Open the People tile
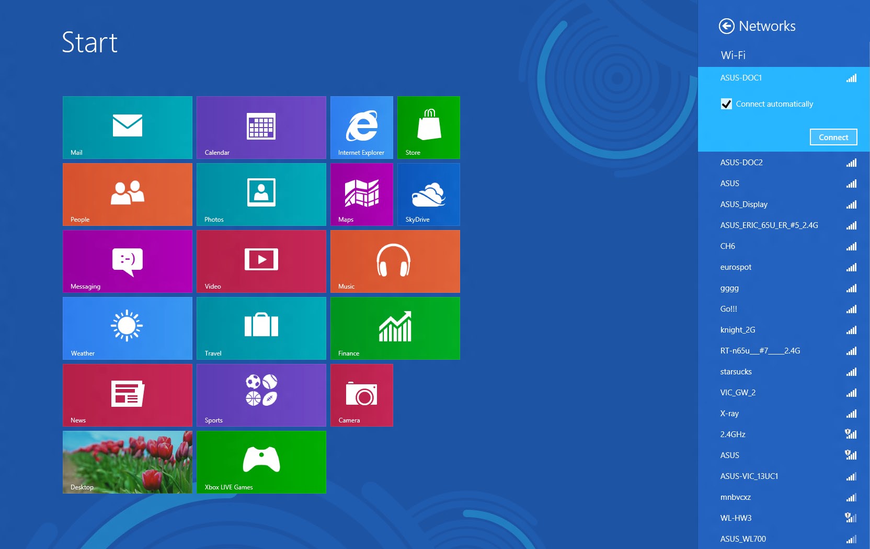 pos(128,195)
